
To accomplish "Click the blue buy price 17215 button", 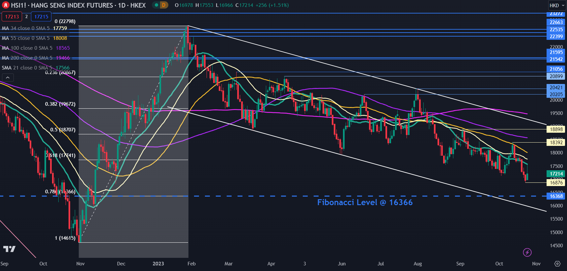I will pos(41,17).
